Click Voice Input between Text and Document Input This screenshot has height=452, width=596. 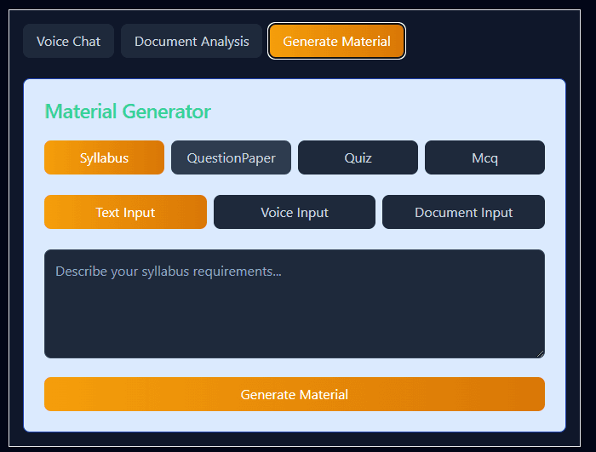coord(294,212)
